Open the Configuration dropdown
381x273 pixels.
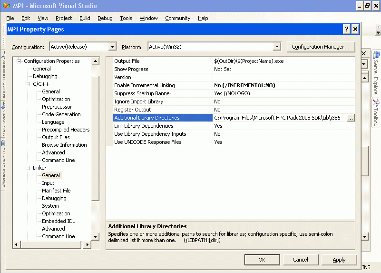pos(112,47)
